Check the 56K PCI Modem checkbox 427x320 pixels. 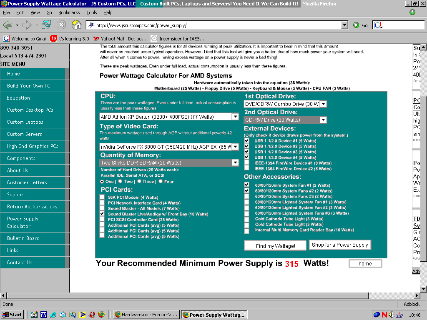(102, 197)
